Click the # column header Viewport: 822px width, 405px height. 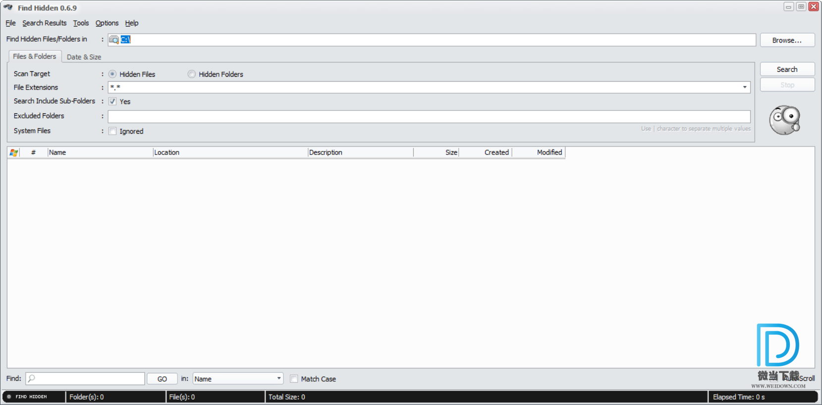click(x=34, y=152)
